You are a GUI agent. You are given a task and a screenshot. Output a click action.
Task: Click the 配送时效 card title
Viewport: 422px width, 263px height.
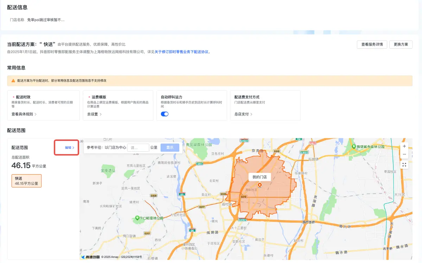click(23, 97)
